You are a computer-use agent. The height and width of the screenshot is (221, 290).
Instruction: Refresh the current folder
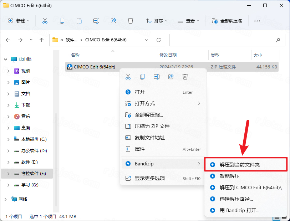pyautogui.click(x=159, y=40)
